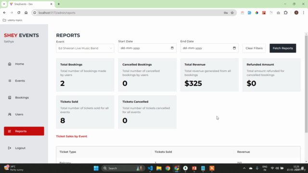Screen dimensions: 308x173
Task: Click the Reports chart icon in sidebar
Action: coord(10,131)
